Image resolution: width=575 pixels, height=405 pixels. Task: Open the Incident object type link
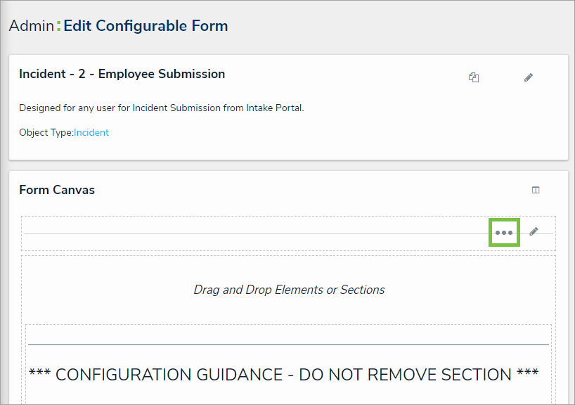(x=91, y=132)
